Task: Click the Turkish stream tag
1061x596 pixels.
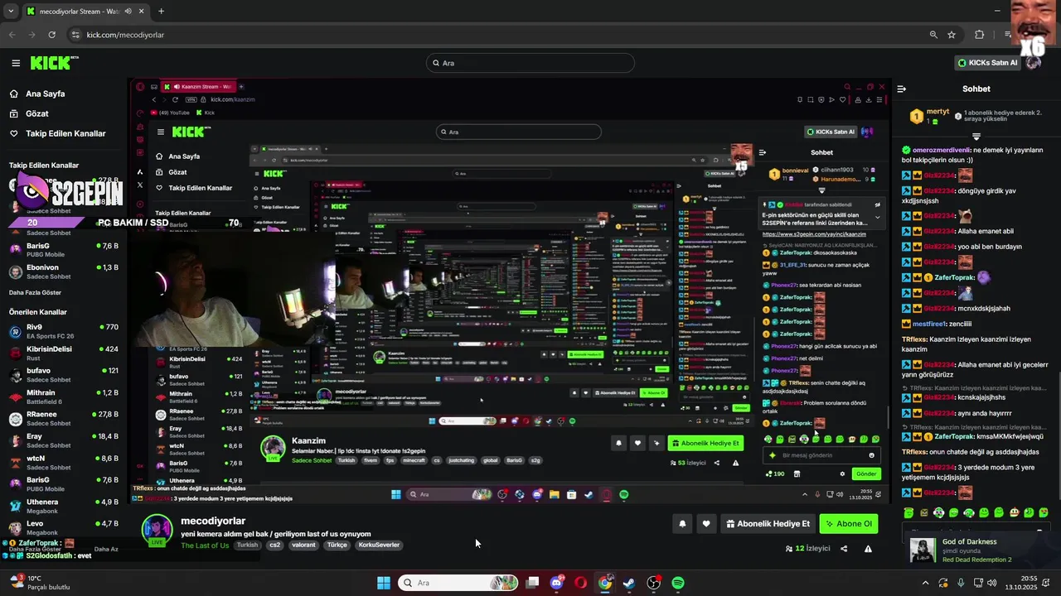Action: [x=247, y=545]
